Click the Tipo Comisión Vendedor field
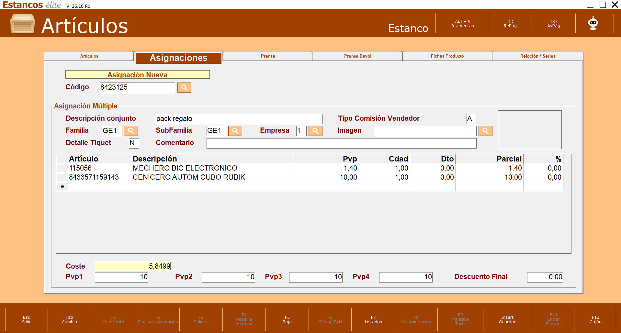 tap(471, 119)
